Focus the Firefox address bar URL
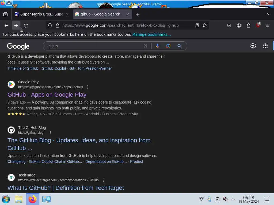Viewport: 274px width, 205px height. [x=120, y=25]
